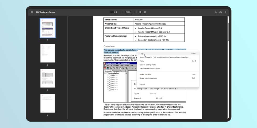Viewport: 257px width, 128px height.
Task: Select Copy from the context menu
Action: [x=142, y=54]
